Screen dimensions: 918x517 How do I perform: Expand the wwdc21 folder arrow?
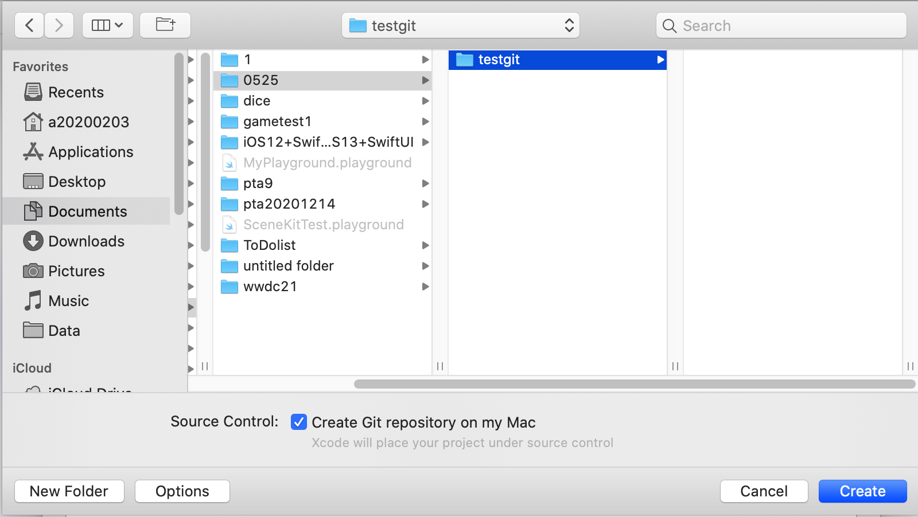coord(425,287)
